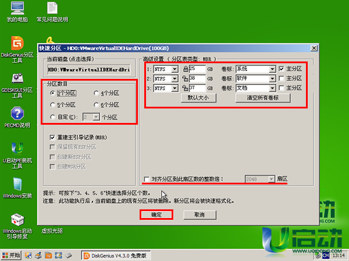Click the partition 2 size field showing 38
The image size is (349, 261).
pyautogui.click(x=197, y=78)
